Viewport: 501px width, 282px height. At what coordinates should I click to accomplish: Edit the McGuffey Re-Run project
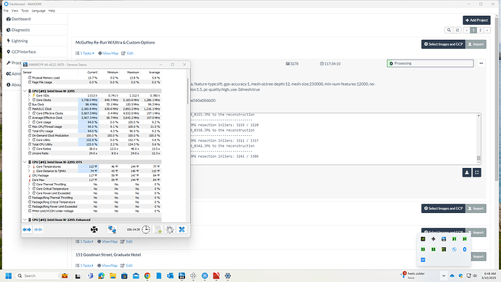128,53
